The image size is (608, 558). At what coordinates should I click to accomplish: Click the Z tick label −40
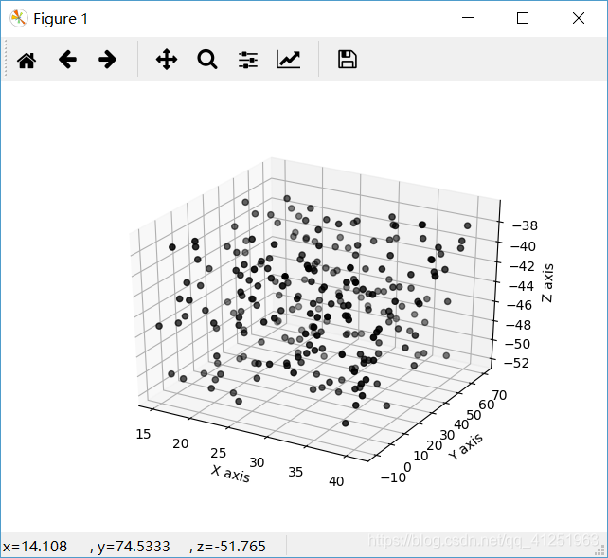pos(523,246)
